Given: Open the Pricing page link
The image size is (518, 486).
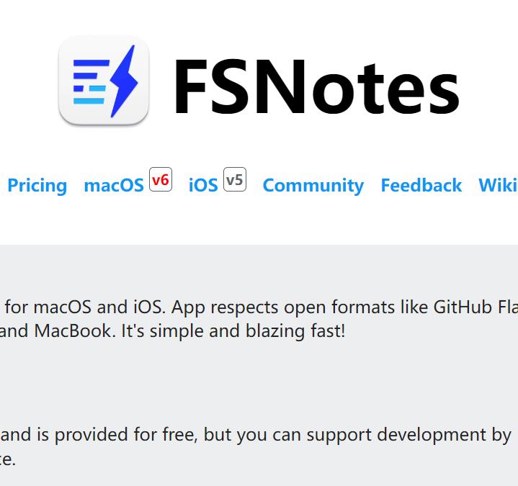Looking at the screenshot, I should pyautogui.click(x=37, y=186).
